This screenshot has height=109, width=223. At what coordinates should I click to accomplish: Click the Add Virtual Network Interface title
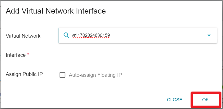click(x=55, y=11)
